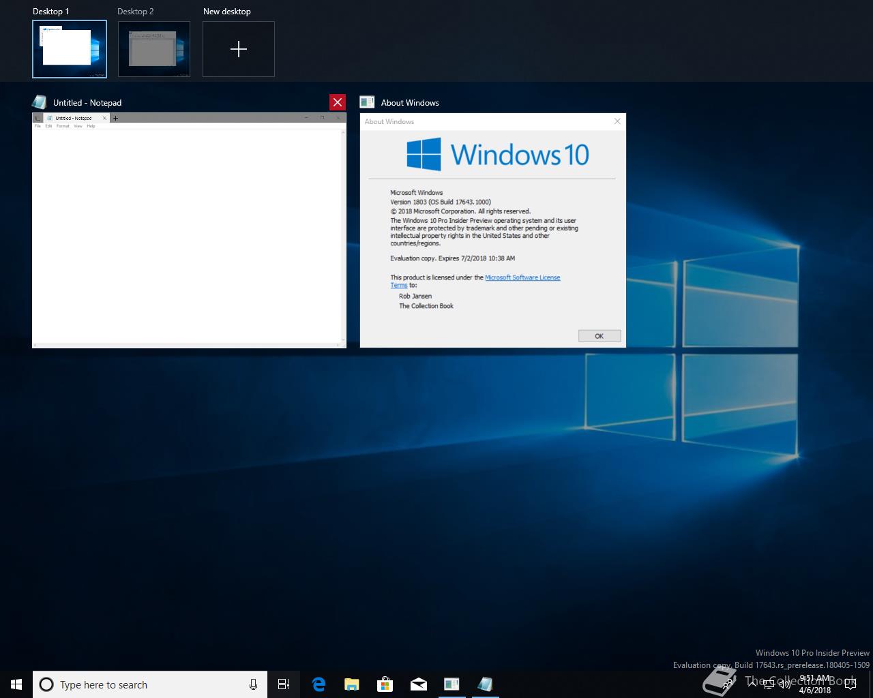Switch to Desktop 2 thumbnail

154,49
